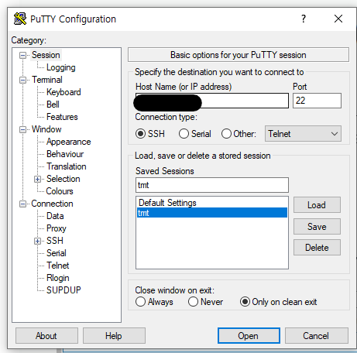
Task: Expand the SSH tree node
Action: (x=37, y=241)
